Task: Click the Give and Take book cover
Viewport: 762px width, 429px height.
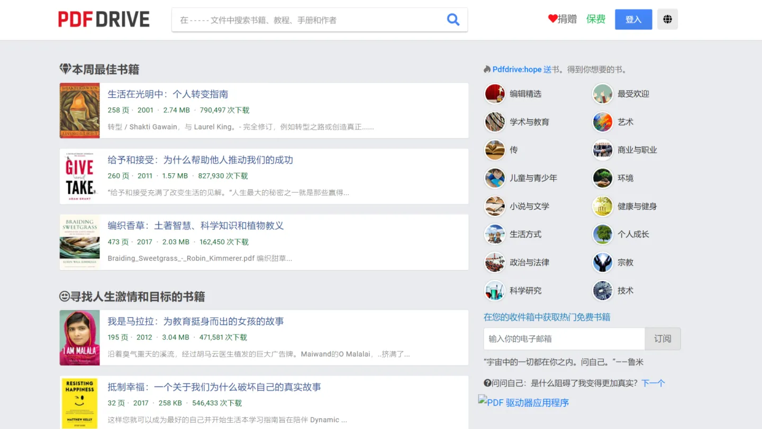Action: (79, 176)
